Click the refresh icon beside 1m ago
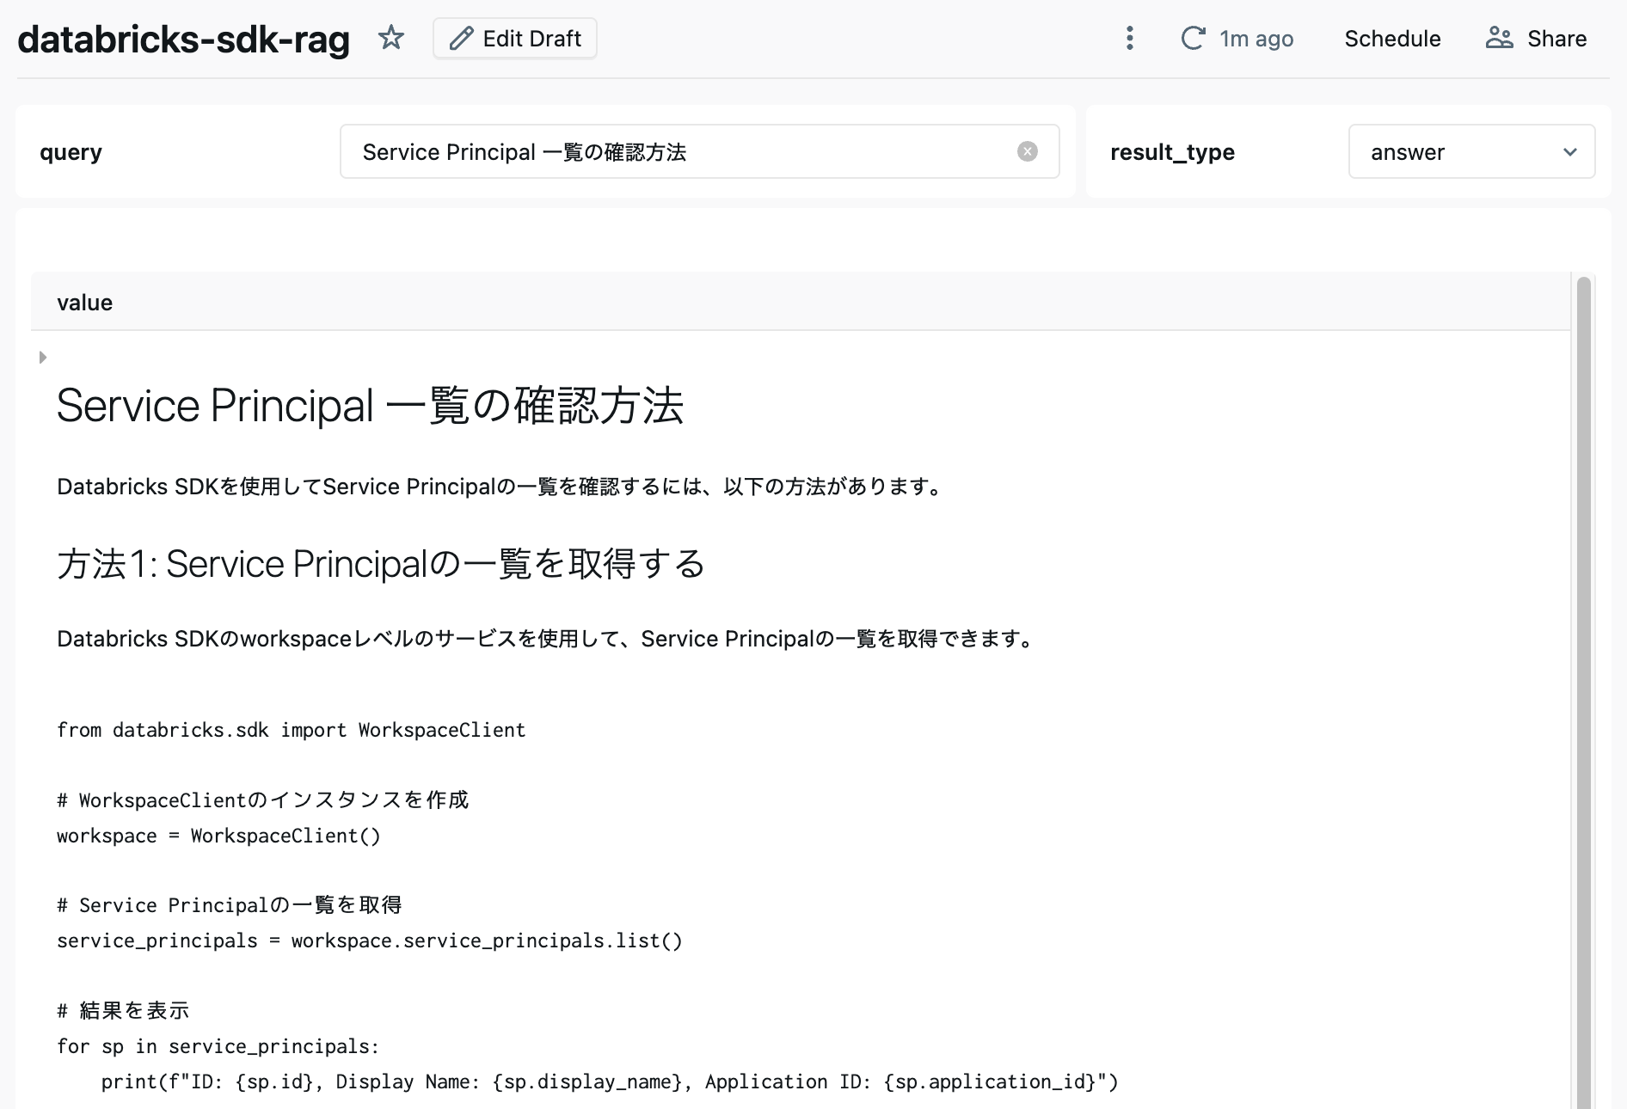This screenshot has width=1627, height=1109. 1193,38
